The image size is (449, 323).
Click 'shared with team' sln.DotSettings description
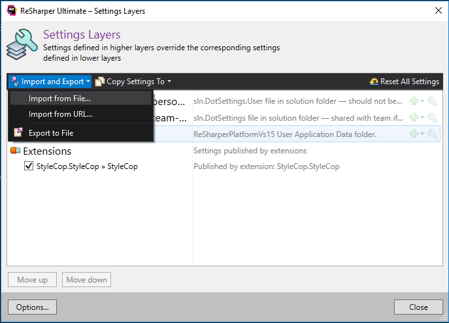click(298, 117)
